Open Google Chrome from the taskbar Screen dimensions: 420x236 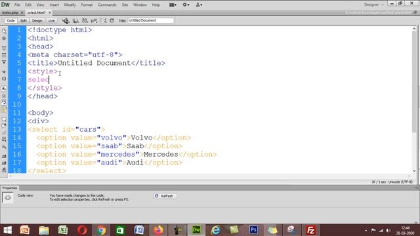[101, 230]
